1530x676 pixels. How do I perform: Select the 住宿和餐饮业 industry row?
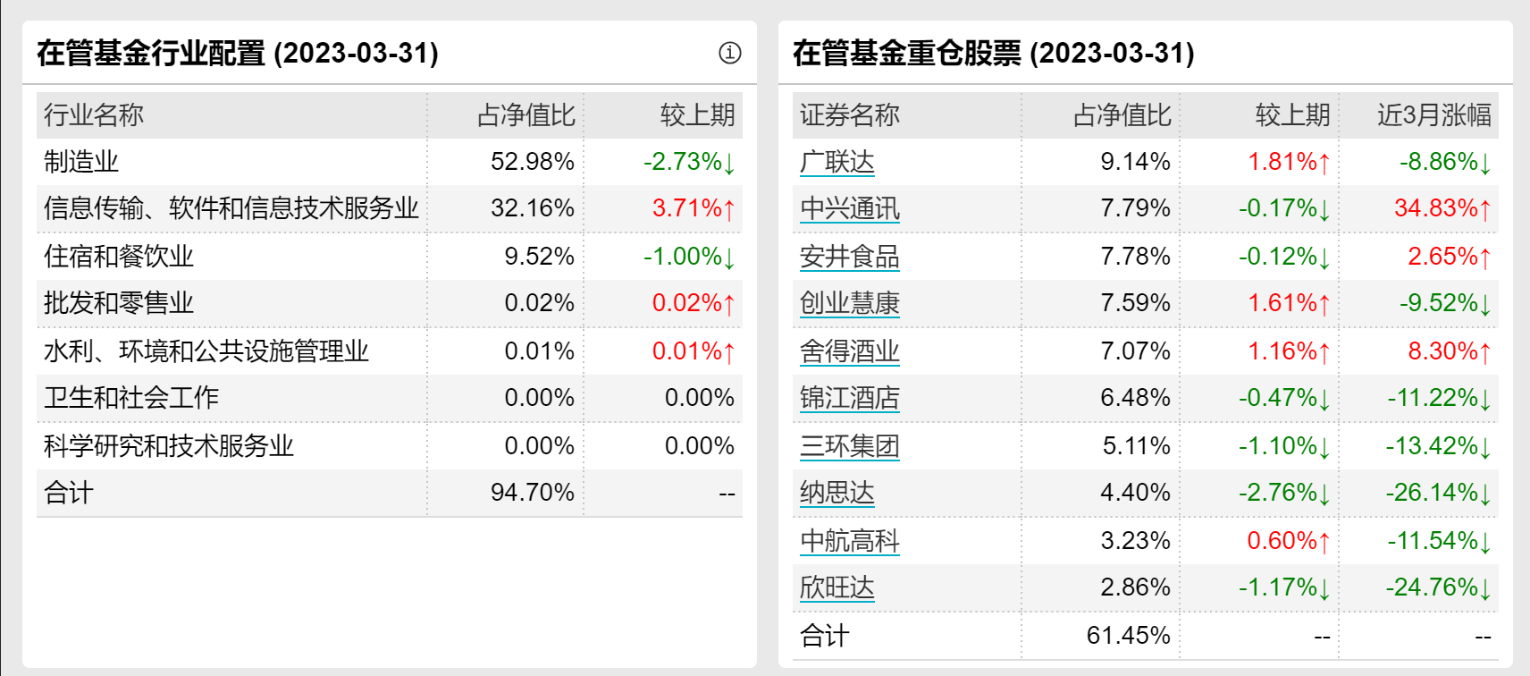pyautogui.click(x=119, y=257)
